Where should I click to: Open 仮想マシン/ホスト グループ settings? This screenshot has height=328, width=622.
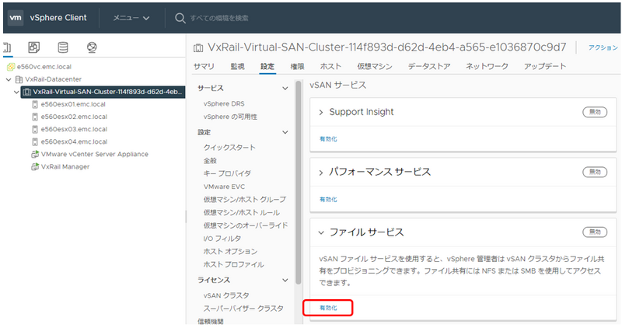[x=244, y=200]
